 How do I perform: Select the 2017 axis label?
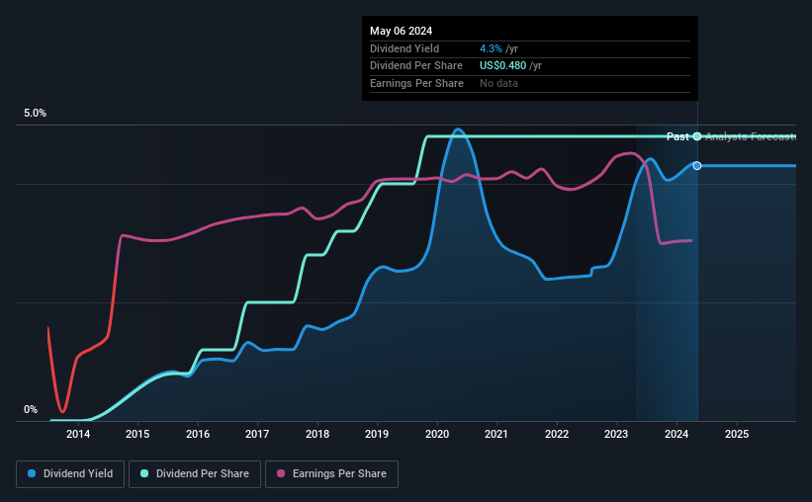pos(257,434)
